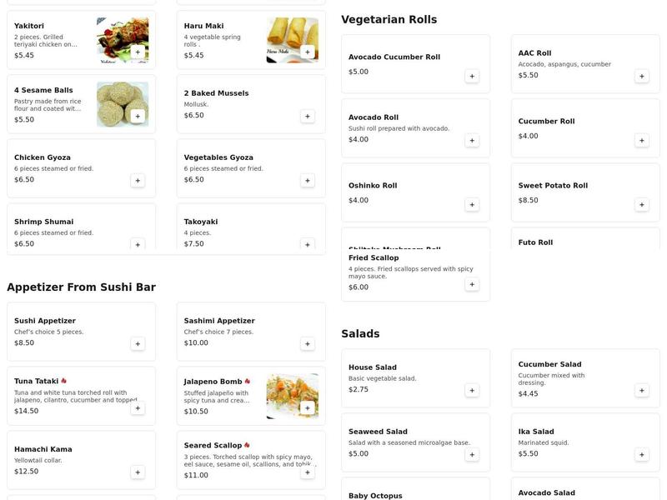
Task: Add Avocado Cucumber Roll to cart
Action: click(472, 76)
